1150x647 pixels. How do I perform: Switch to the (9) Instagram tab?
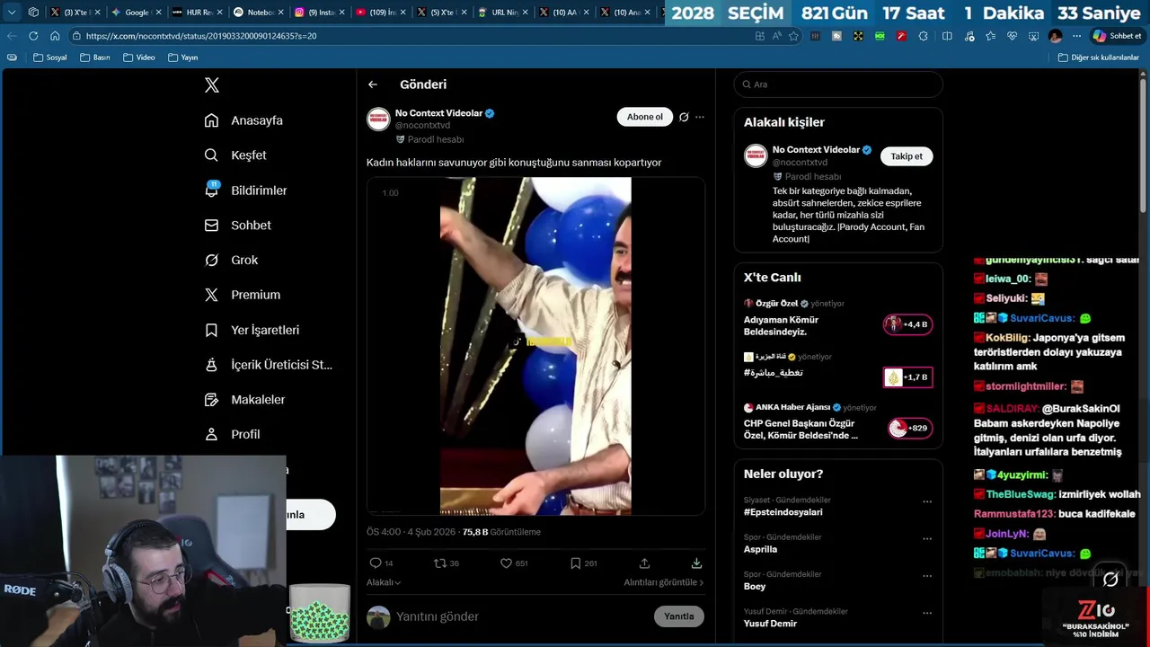pyautogui.click(x=320, y=13)
